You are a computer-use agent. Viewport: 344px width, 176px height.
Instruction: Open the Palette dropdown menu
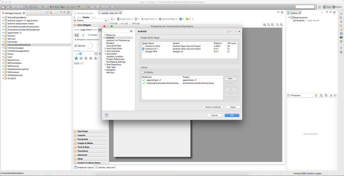(x=106, y=20)
